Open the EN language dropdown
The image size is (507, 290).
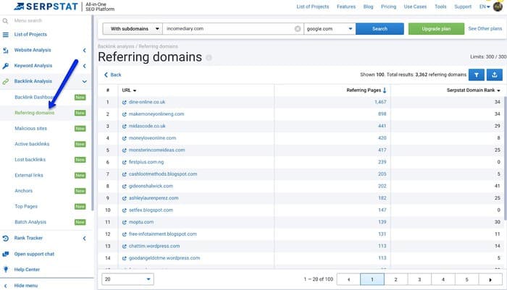click(485, 7)
